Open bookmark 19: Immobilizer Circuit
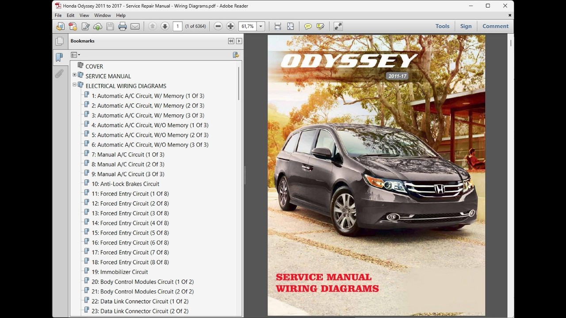The height and width of the screenshot is (318, 566). (119, 272)
